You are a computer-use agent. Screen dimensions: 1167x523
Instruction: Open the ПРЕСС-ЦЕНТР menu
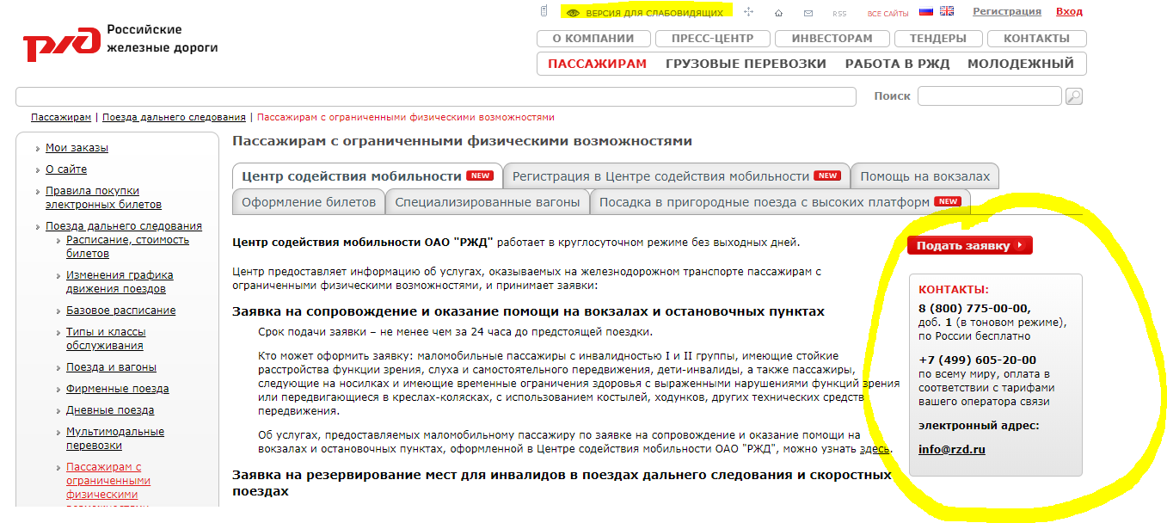click(x=712, y=39)
